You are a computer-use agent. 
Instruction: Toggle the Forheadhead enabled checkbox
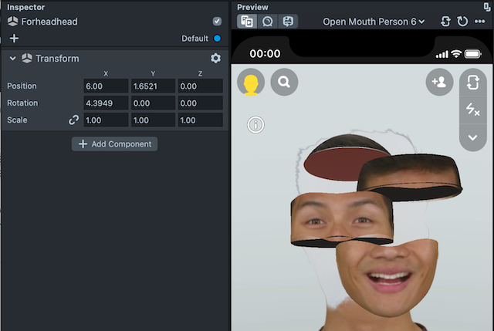[x=217, y=22]
